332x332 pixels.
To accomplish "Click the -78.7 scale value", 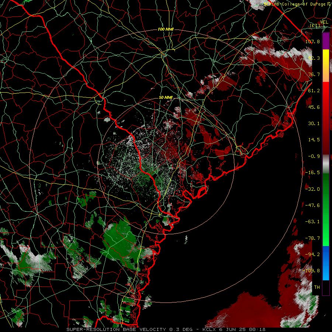I will [x=312, y=238].
